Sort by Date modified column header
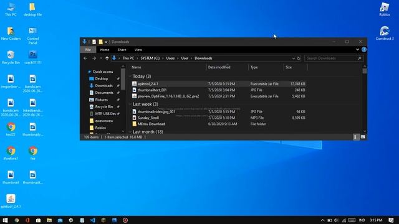The width and height of the screenshot is (399, 224). coord(227,67)
